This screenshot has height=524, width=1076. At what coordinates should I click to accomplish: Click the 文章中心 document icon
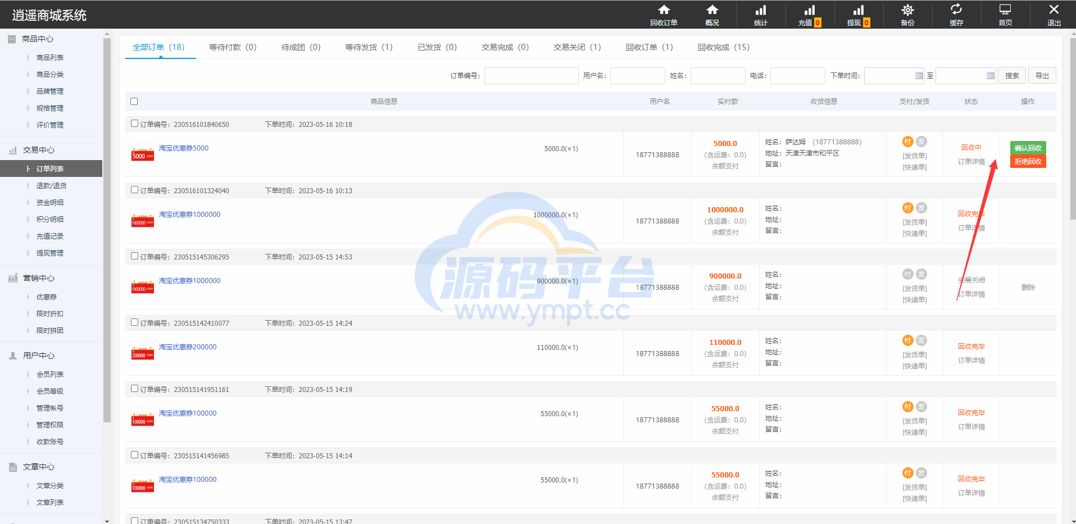tap(12, 467)
